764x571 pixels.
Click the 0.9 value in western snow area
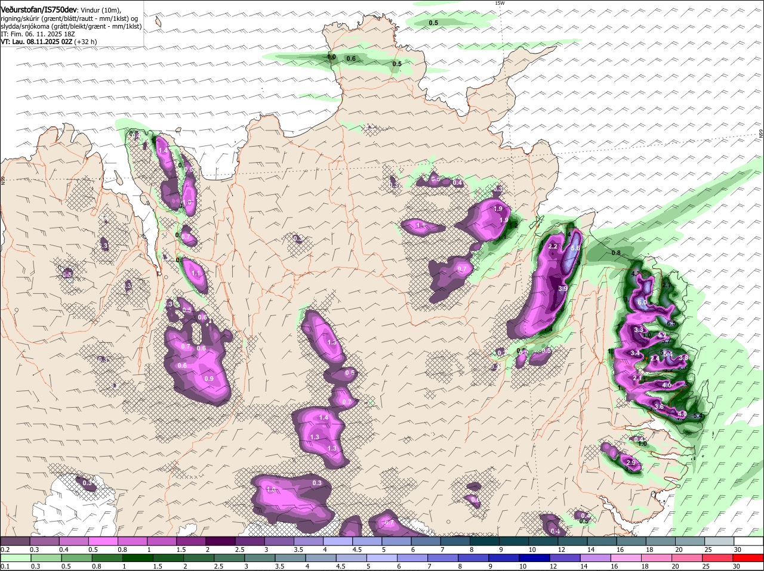pos(209,378)
